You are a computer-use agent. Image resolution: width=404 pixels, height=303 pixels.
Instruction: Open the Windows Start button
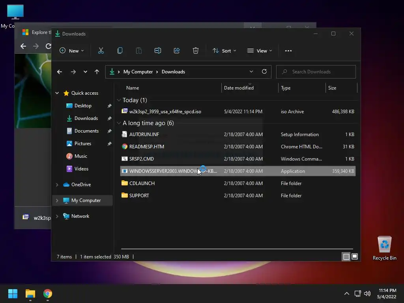pyautogui.click(x=13, y=294)
